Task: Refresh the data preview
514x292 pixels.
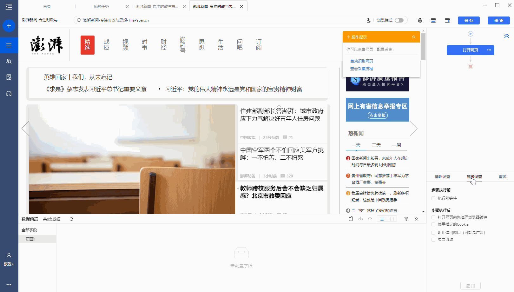Action: 71,219
